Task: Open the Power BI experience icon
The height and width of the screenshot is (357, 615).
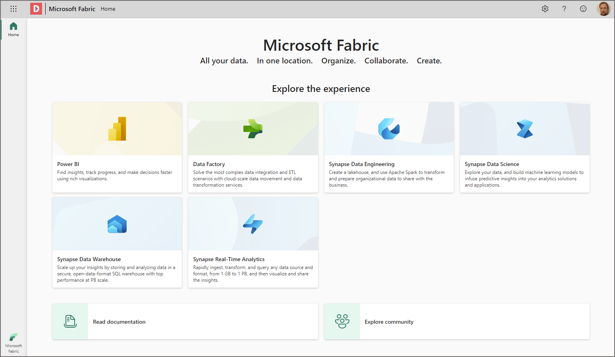Action: coord(117,128)
